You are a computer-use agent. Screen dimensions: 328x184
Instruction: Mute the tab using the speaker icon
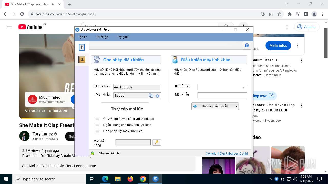coord(53,4)
